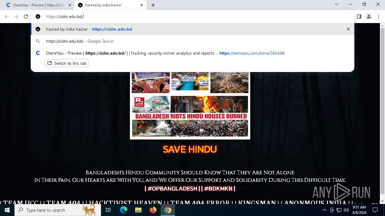Image resolution: width=385 pixels, height=216 pixels.
Task: Open the tab search dropdown
Action: point(337,4)
